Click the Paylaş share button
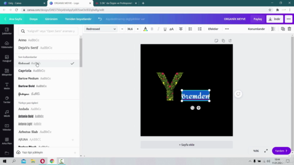This screenshot has height=165, width=294. tap(258, 19)
